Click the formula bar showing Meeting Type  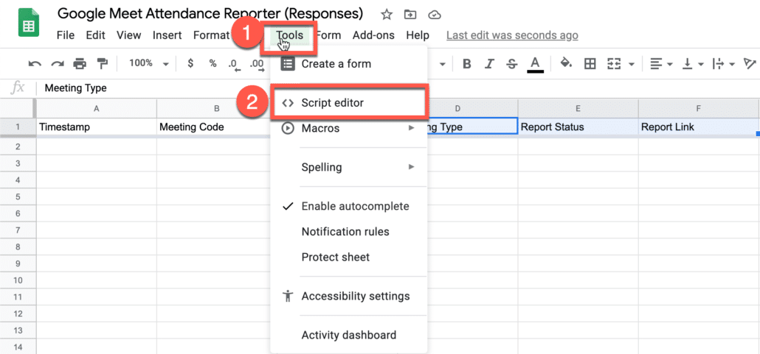[398, 88]
